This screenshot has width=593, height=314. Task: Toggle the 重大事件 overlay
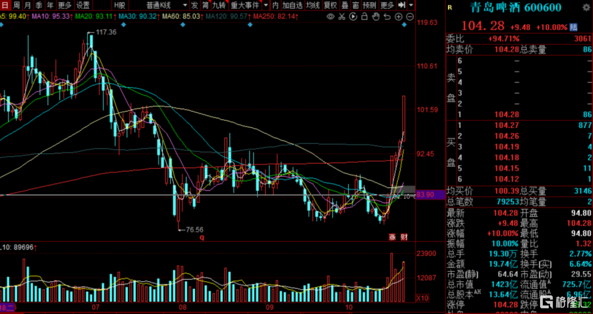pyautogui.click(x=245, y=5)
